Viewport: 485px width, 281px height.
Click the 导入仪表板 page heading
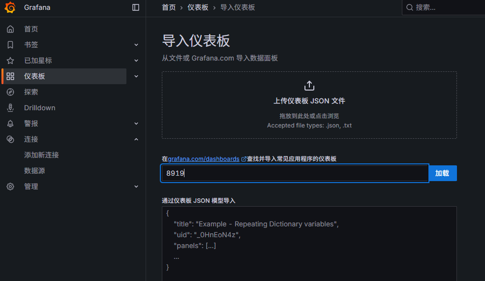pyautogui.click(x=196, y=41)
